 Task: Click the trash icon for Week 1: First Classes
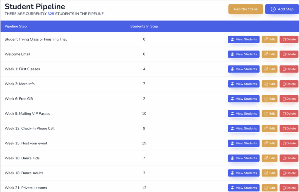tap(284, 69)
